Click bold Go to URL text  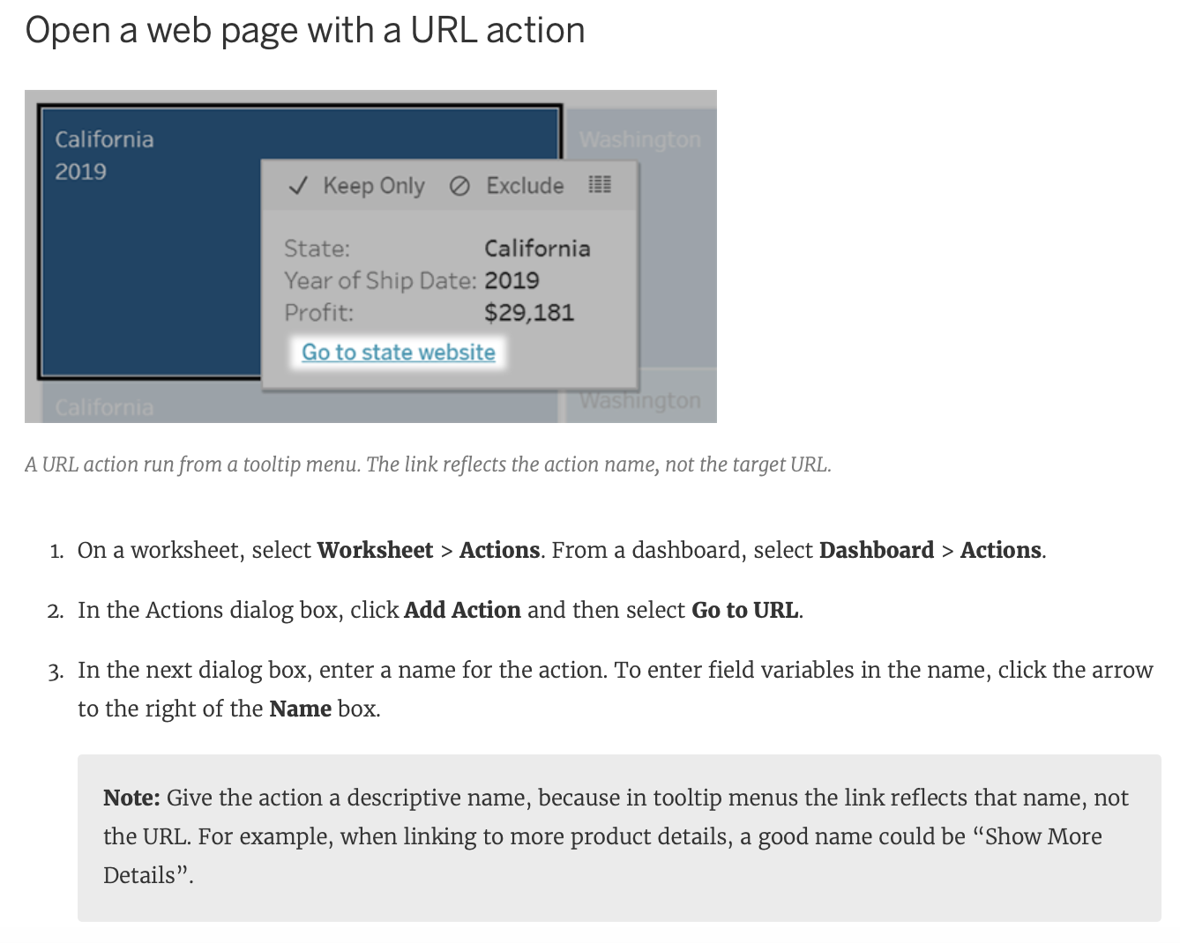point(745,610)
